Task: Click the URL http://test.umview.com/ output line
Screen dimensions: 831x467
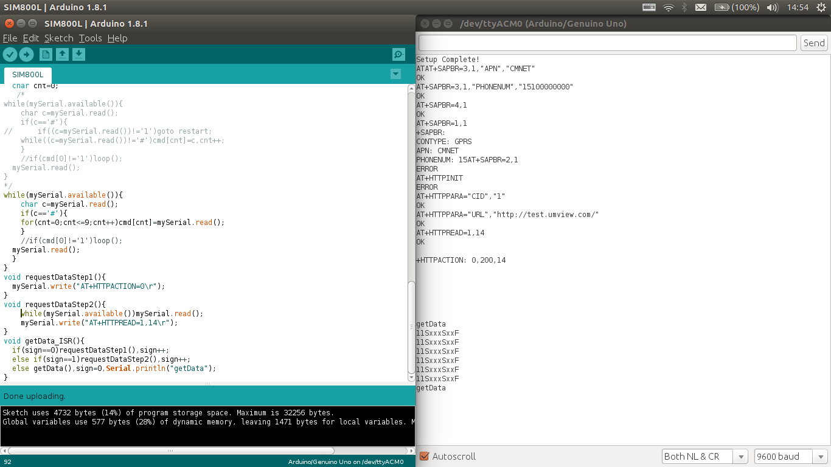Action: 508,215
